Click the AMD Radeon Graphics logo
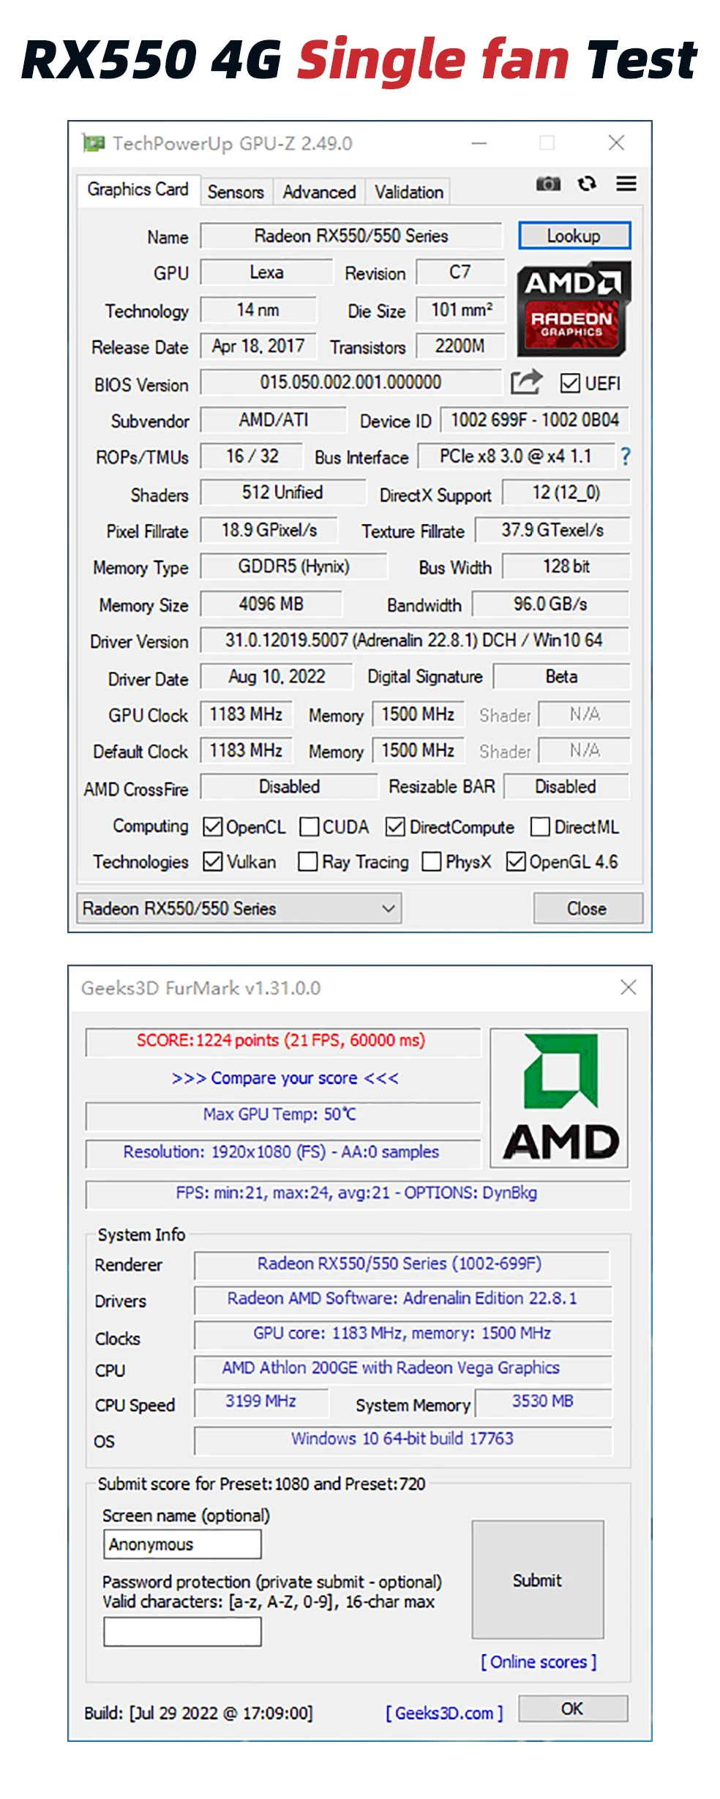 (x=573, y=309)
